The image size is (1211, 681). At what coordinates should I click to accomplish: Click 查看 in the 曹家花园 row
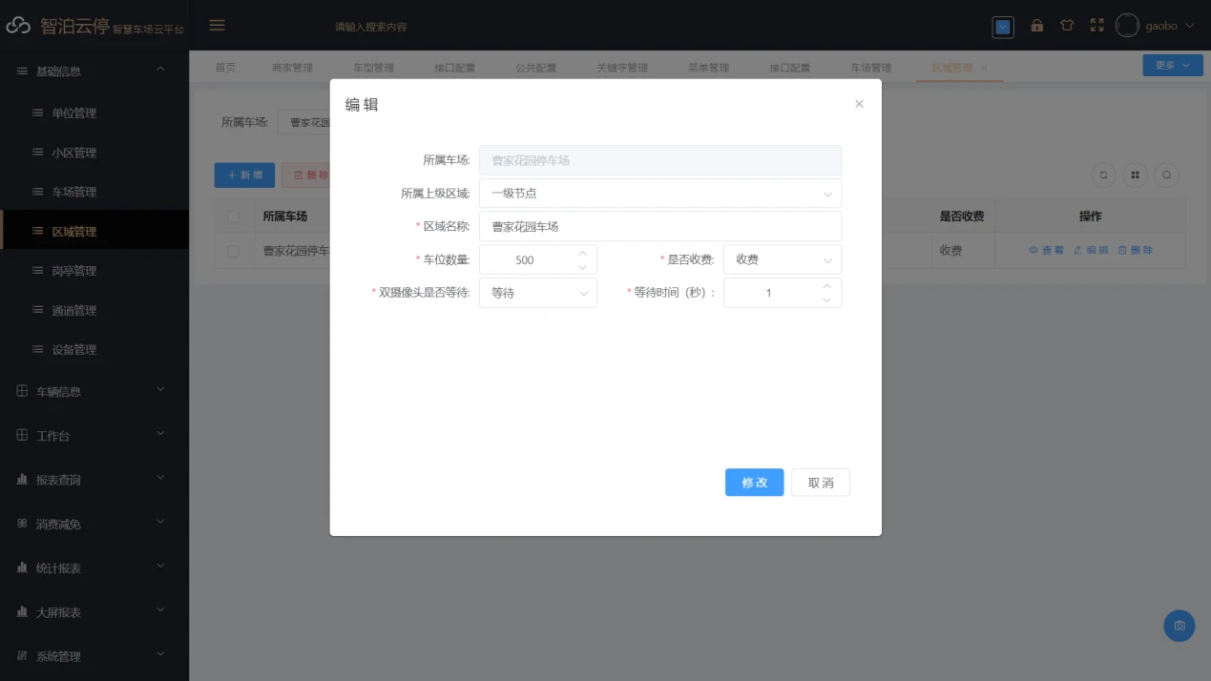click(1046, 250)
